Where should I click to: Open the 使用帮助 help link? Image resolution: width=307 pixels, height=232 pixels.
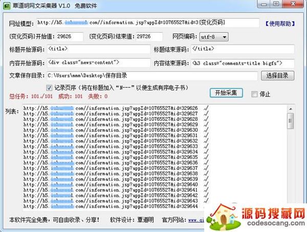pyautogui.click(x=280, y=24)
